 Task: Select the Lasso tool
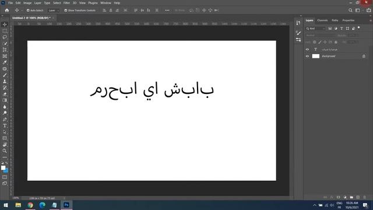tap(5, 37)
